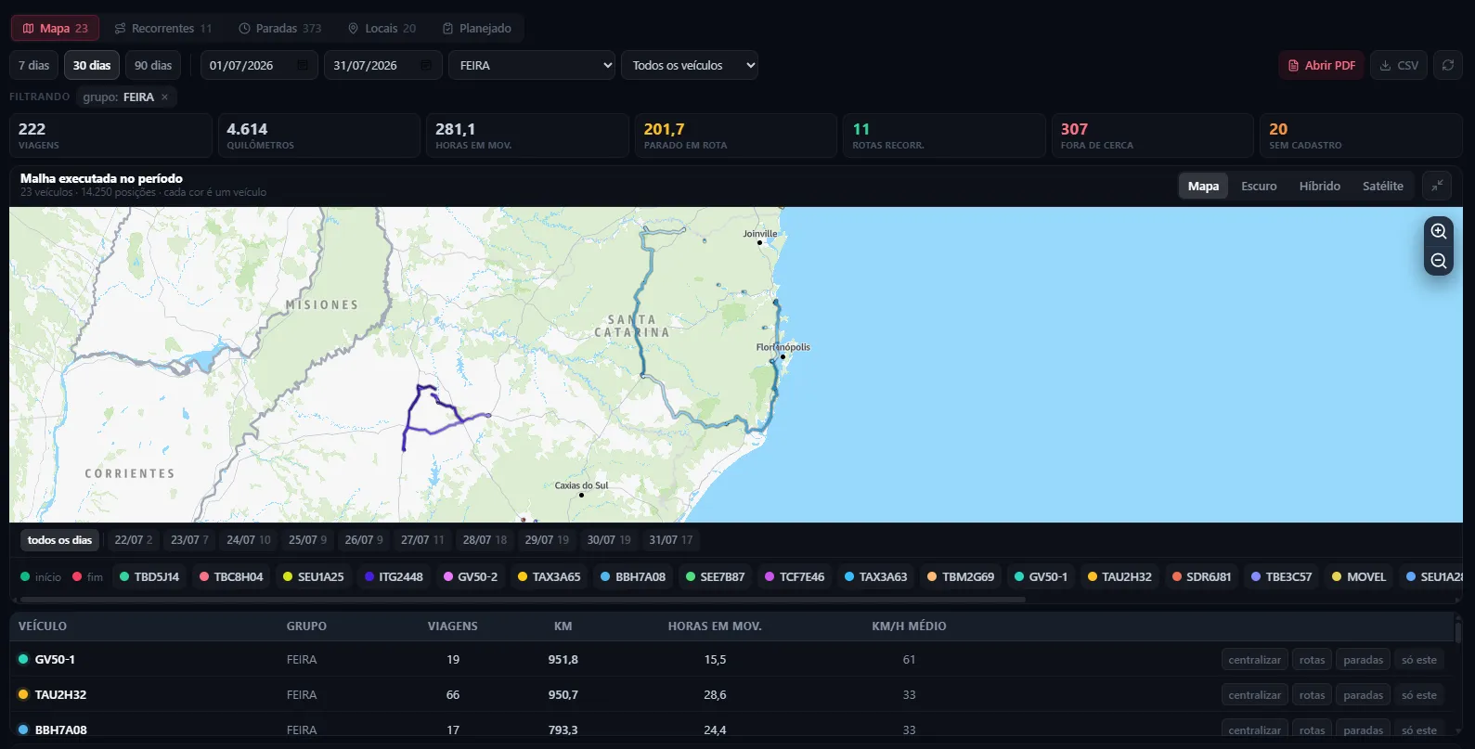This screenshot has height=749, width=1475.
Task: Switch map style to Escuro
Action: [1259, 186]
